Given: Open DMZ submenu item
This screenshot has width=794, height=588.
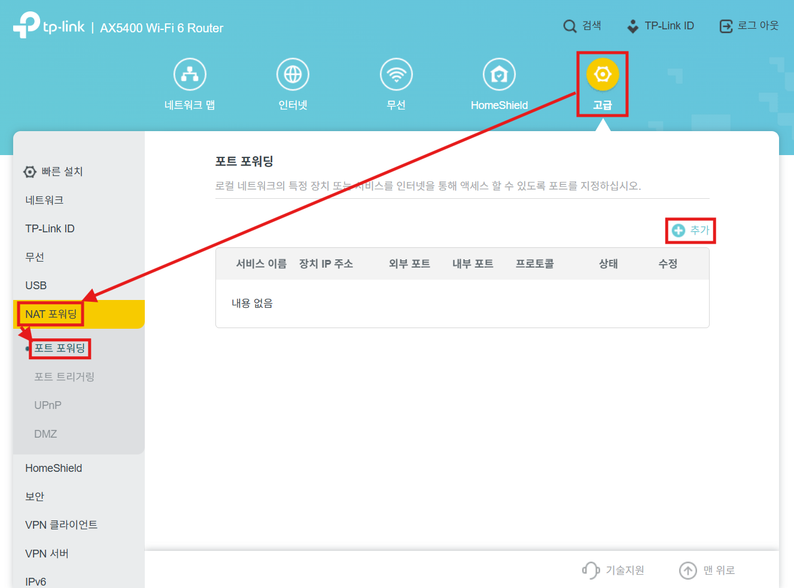Looking at the screenshot, I should [x=45, y=434].
